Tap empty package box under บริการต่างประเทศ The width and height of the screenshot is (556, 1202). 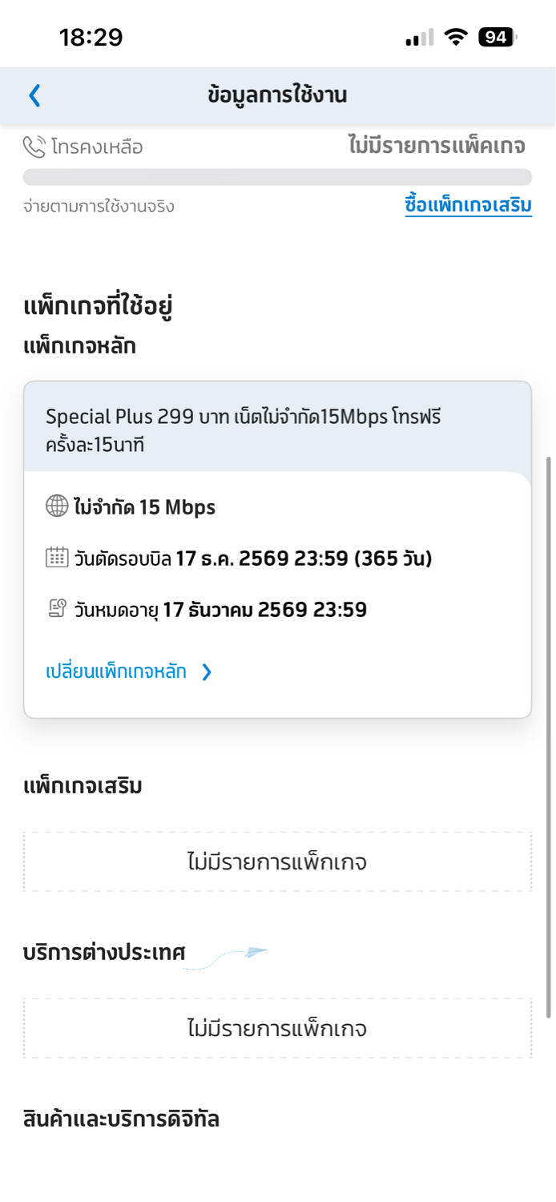[x=277, y=1028]
